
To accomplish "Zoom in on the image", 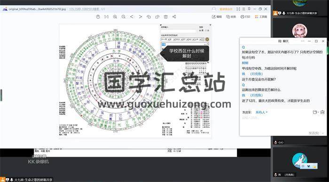I will (115, 17).
